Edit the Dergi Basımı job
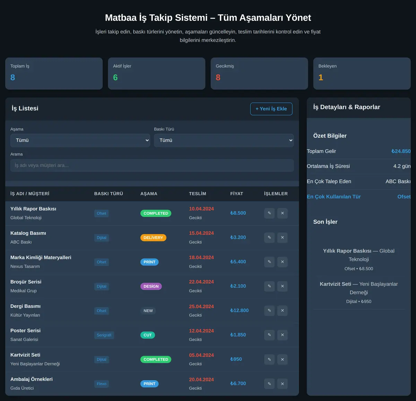416x401 pixels. click(x=269, y=311)
